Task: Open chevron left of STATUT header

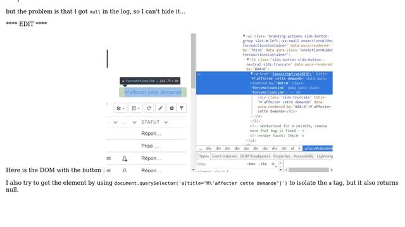Action: [x=134, y=122]
